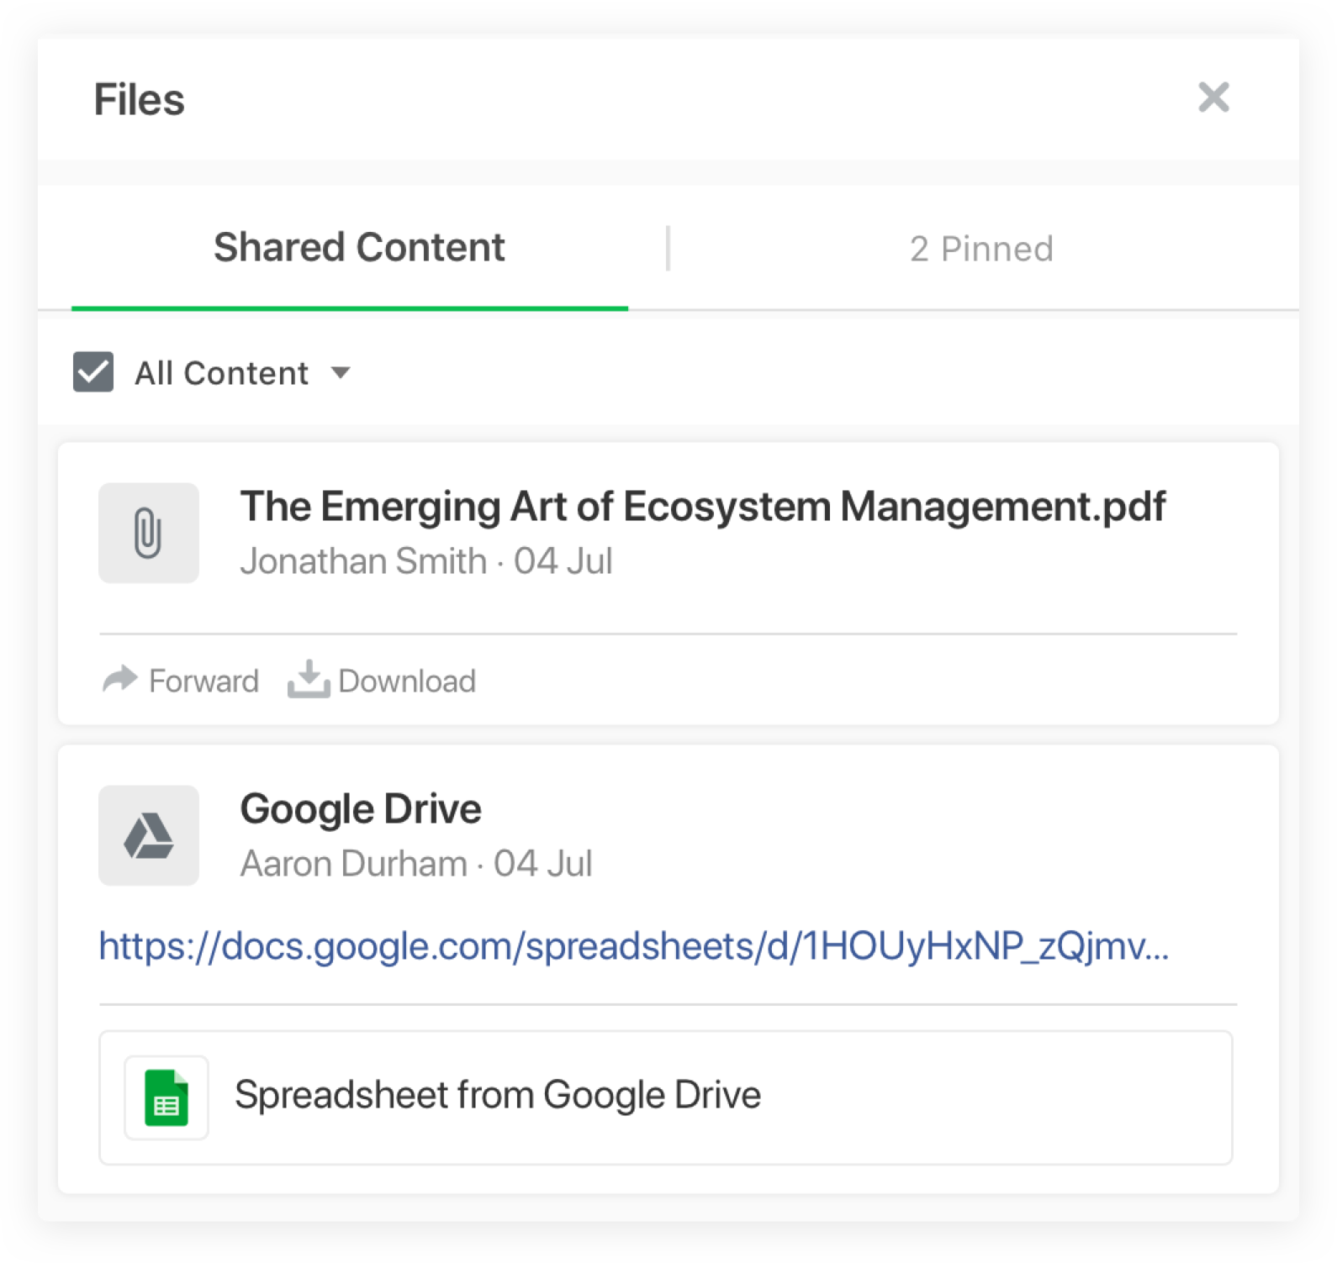Open The Emerging Art of Ecosystem Management.pdf
Screen dimensions: 1337x1263
tap(702, 507)
